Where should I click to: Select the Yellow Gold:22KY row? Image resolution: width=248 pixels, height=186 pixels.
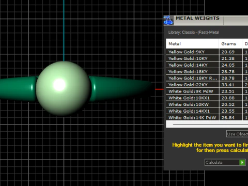point(207,85)
